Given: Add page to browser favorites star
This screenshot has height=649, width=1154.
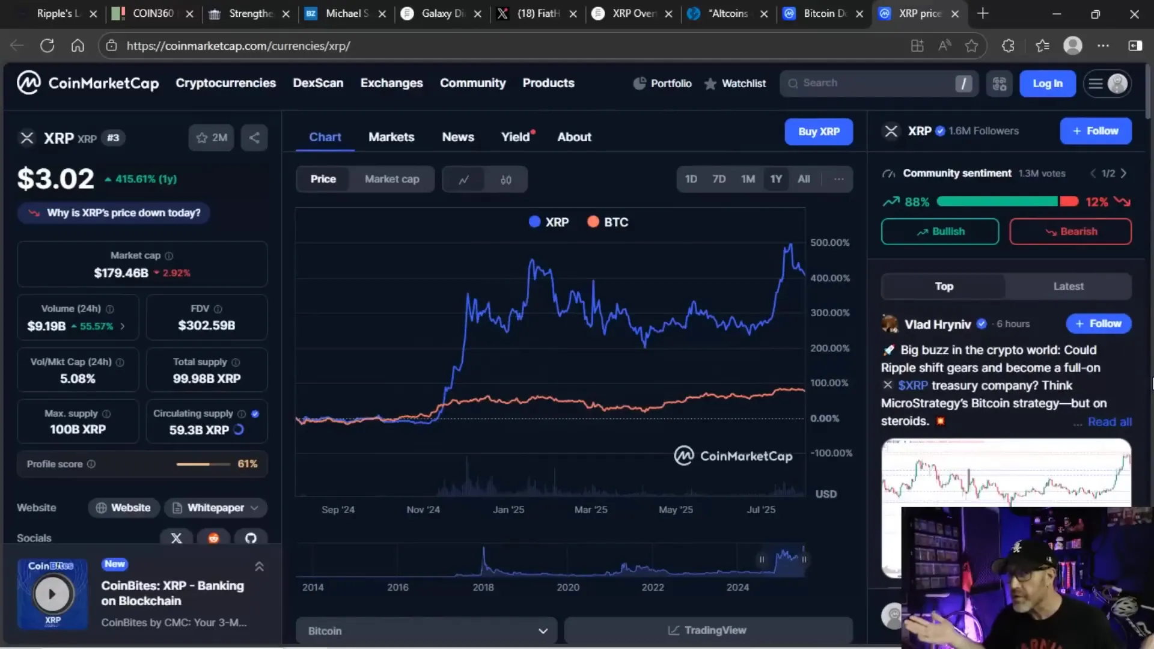Looking at the screenshot, I should [x=971, y=46].
